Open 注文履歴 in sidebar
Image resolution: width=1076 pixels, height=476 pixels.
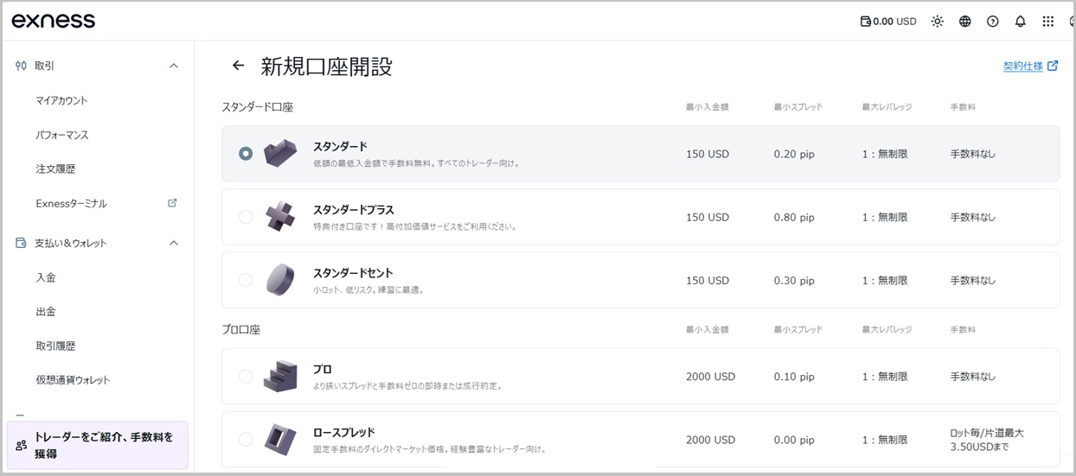[55, 168]
